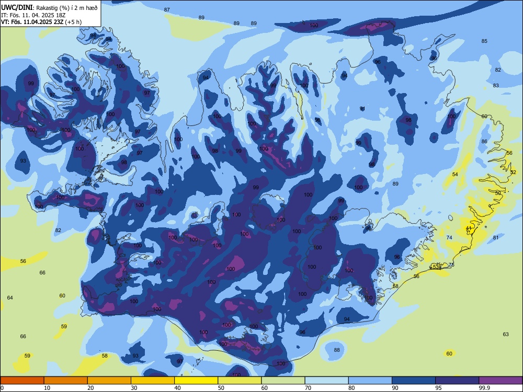Click the map value 85
The height and width of the screenshot is (392, 523).
click(484, 41)
